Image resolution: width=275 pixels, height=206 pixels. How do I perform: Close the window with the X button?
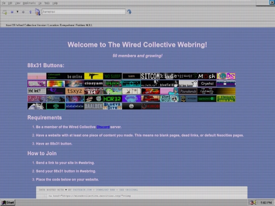point(272,2)
